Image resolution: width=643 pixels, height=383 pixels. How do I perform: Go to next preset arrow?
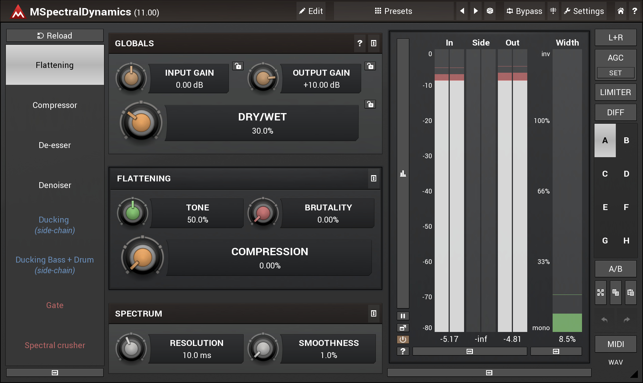476,11
